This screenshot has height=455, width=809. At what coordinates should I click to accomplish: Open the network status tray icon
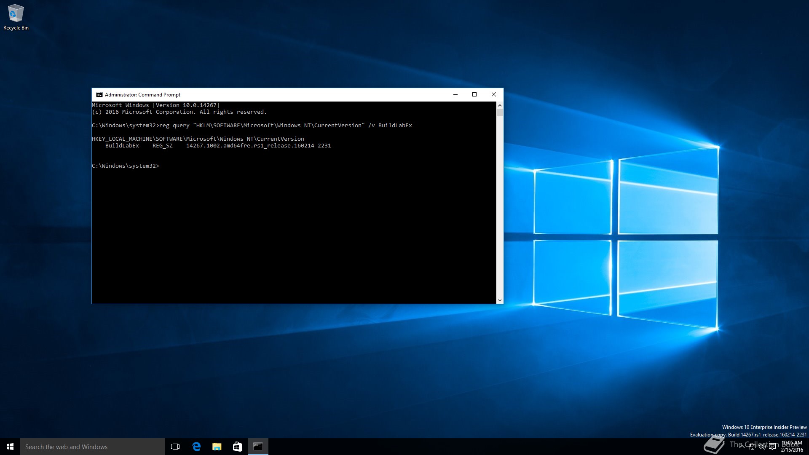point(752,447)
